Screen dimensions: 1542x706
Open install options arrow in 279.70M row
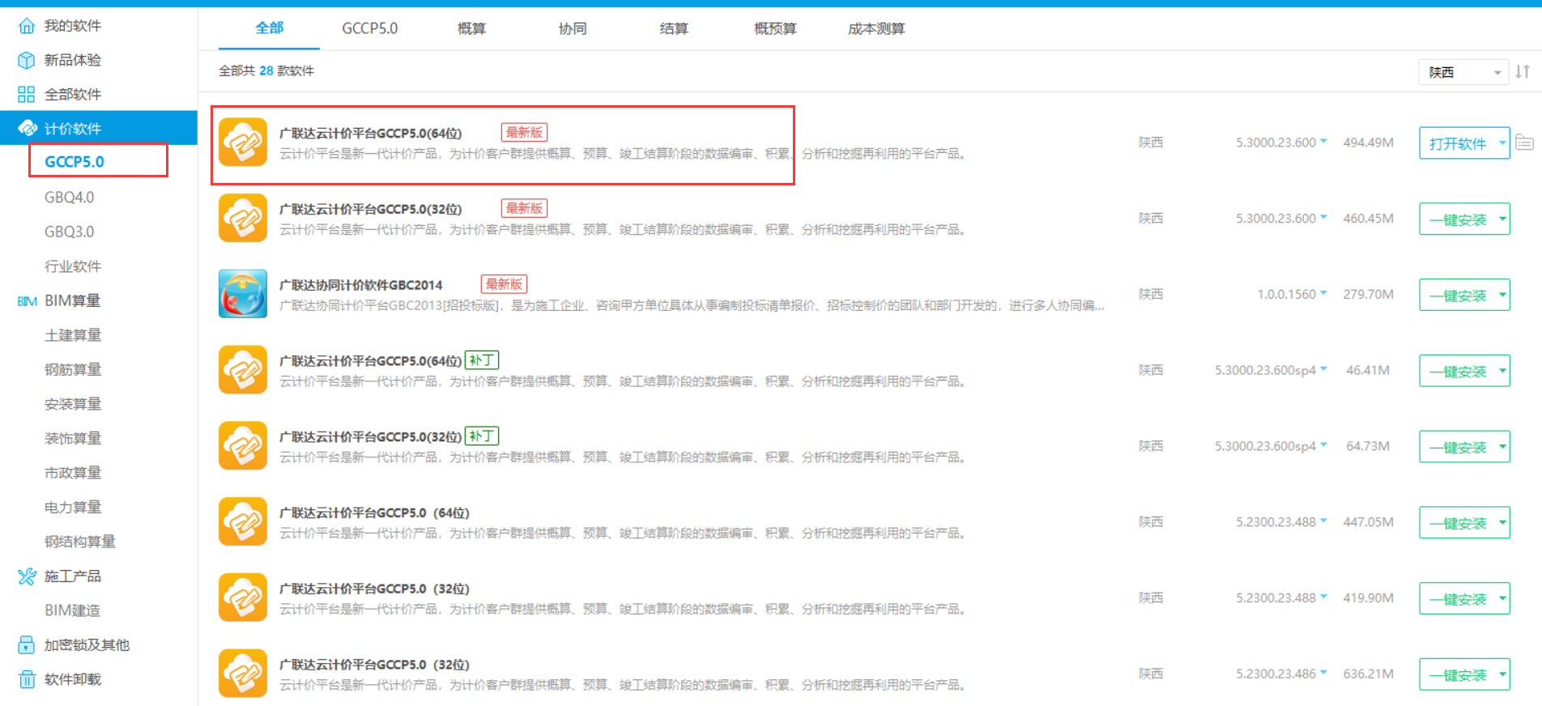coord(1502,295)
